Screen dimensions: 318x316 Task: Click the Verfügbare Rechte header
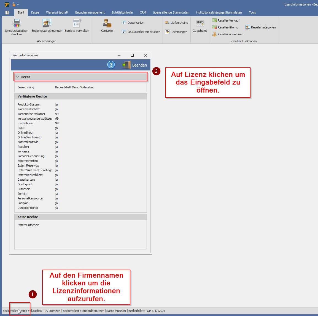coord(80,96)
